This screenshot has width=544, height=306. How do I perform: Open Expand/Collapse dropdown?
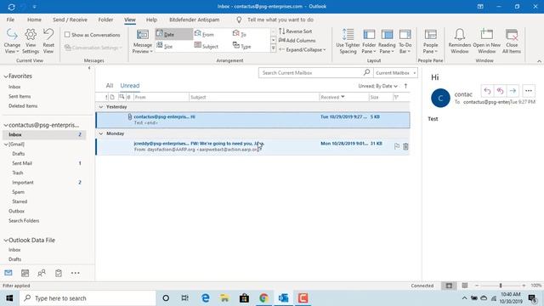click(x=303, y=49)
